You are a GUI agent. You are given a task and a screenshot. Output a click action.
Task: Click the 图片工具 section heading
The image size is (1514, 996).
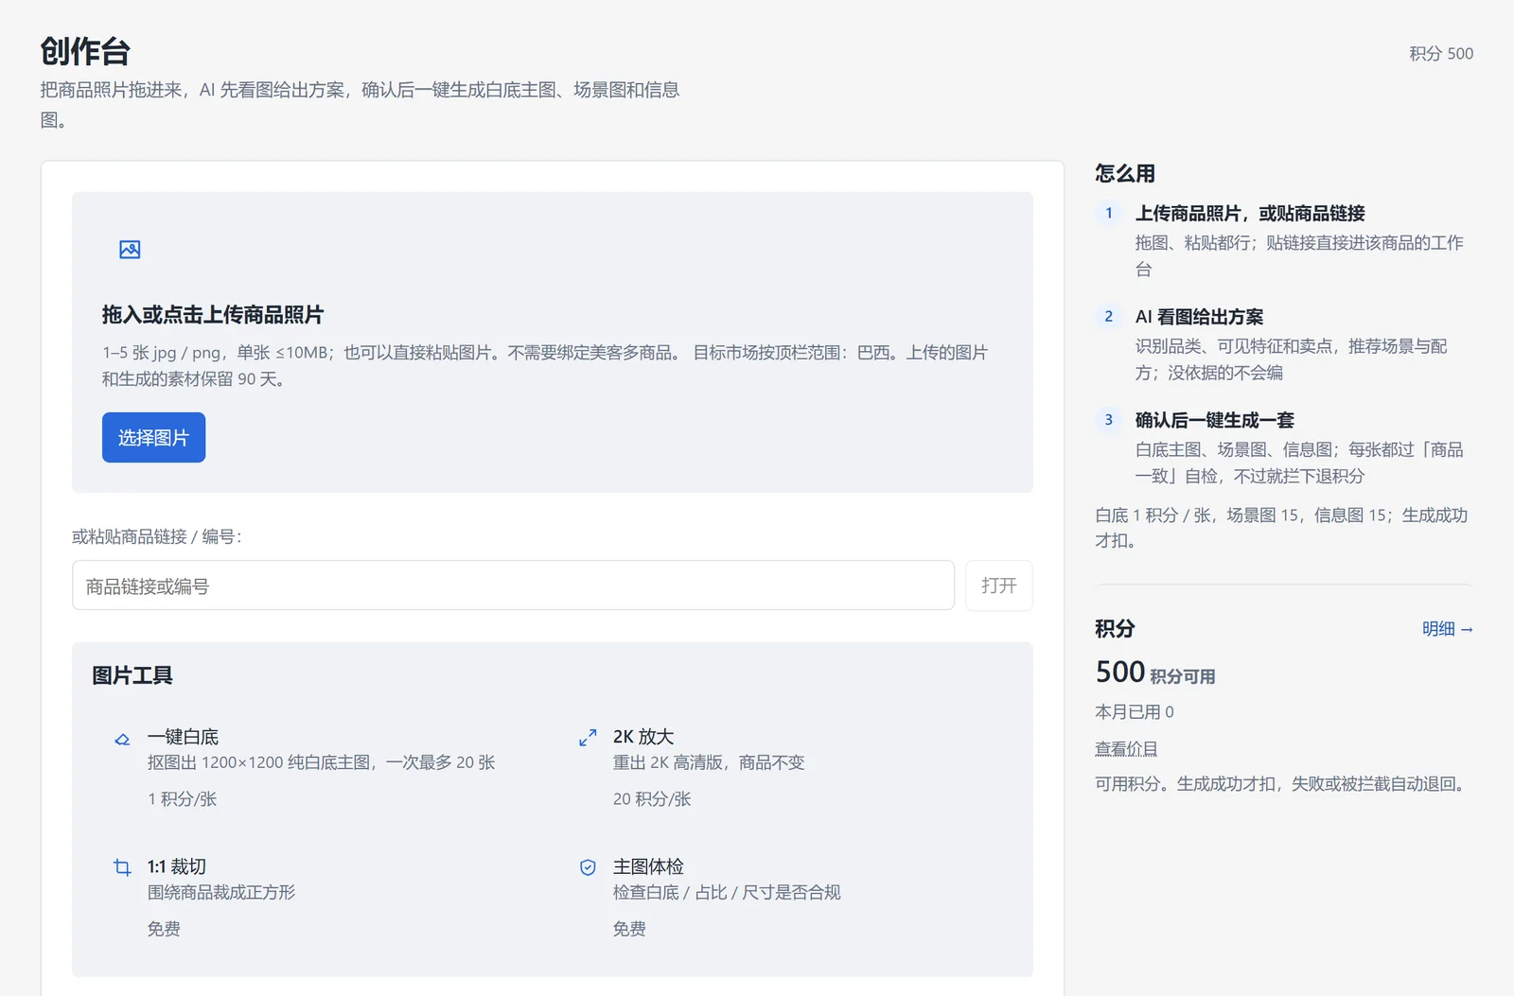[132, 675]
